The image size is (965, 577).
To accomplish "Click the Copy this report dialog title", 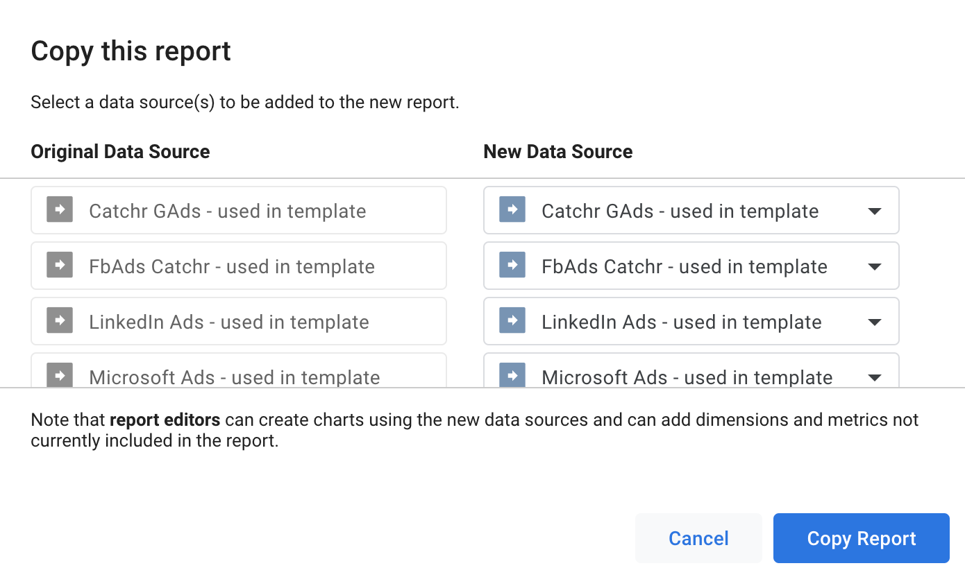I will click(131, 51).
